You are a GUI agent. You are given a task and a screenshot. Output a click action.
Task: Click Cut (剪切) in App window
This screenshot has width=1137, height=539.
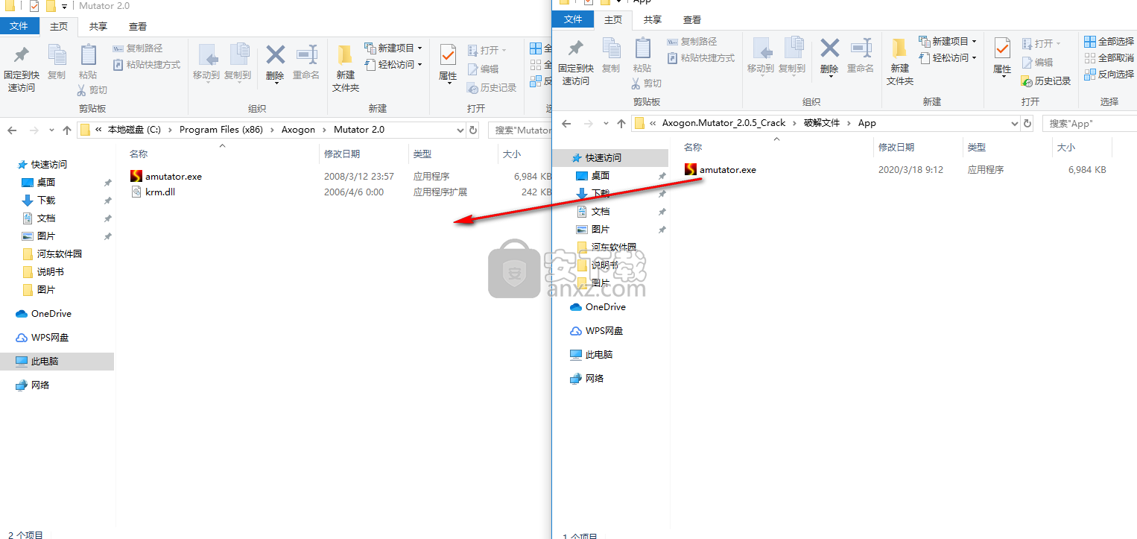[x=646, y=83]
